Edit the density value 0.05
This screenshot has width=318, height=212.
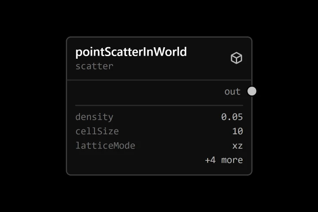232,117
